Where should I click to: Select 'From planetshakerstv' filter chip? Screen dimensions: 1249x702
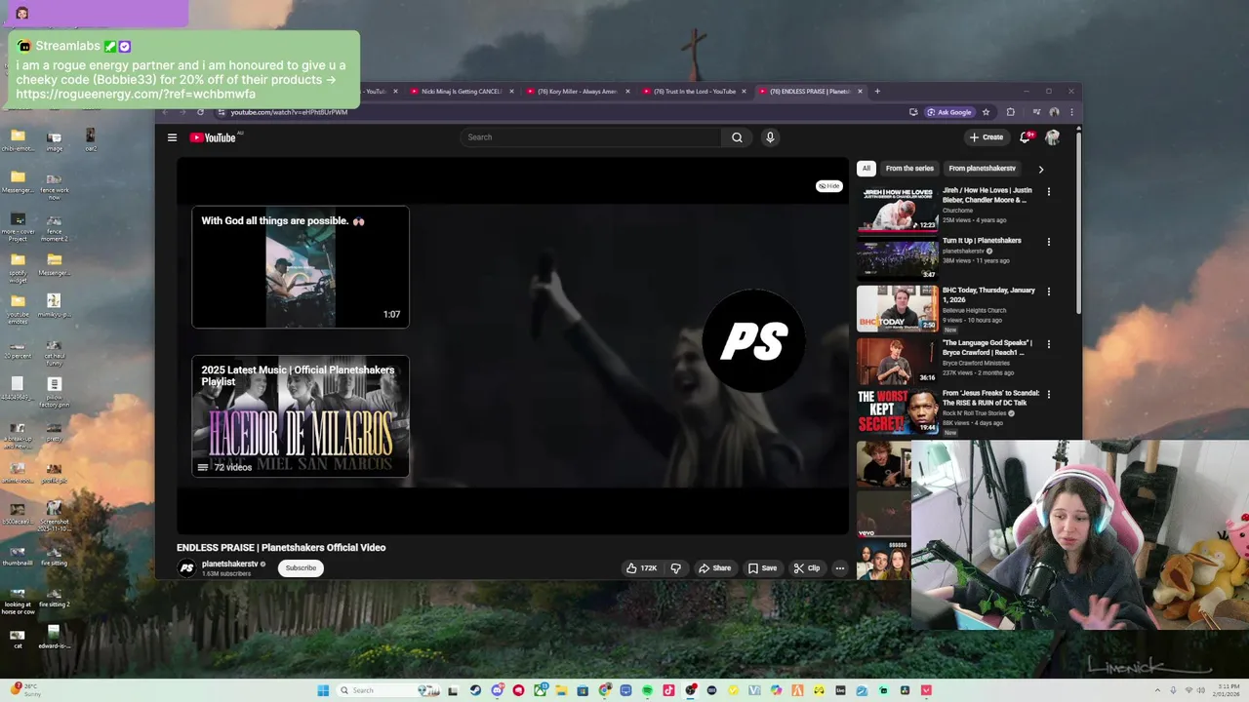(982, 168)
